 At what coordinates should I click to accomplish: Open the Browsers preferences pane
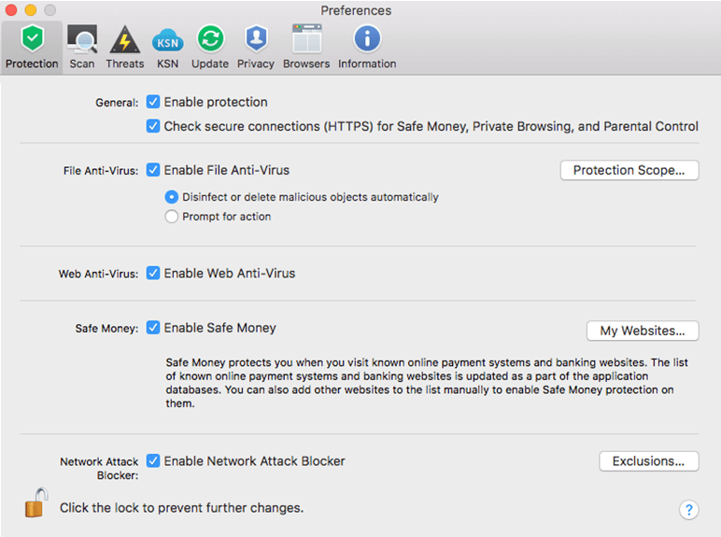[306, 48]
